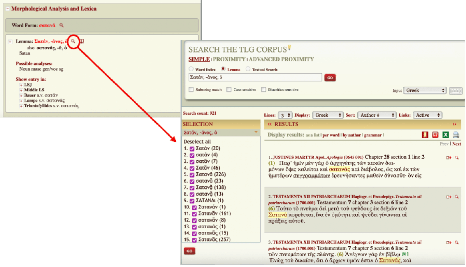Switch to the PROXIMITY search tab

229,59
